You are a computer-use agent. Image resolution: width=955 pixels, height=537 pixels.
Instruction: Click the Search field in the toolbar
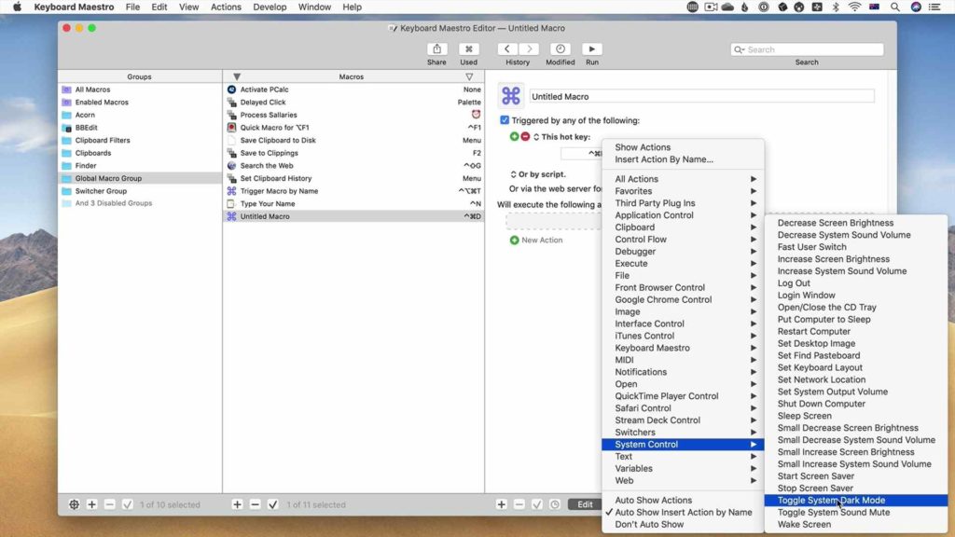[x=807, y=49]
